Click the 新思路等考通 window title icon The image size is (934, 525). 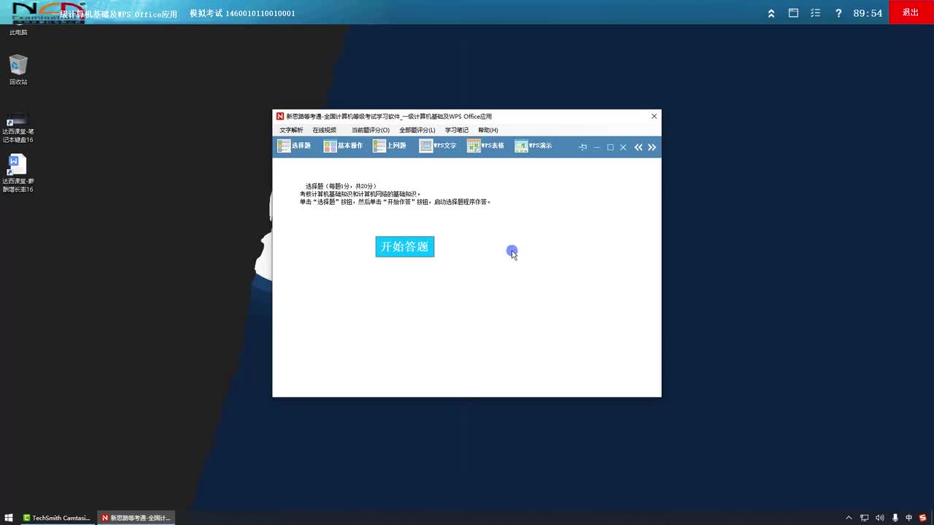(x=279, y=117)
